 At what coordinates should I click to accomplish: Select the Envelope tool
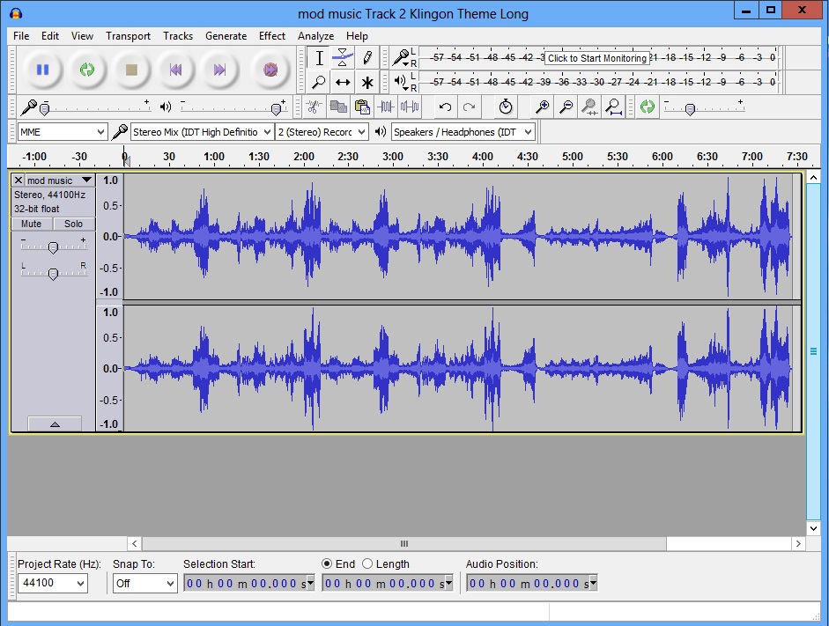click(x=343, y=58)
